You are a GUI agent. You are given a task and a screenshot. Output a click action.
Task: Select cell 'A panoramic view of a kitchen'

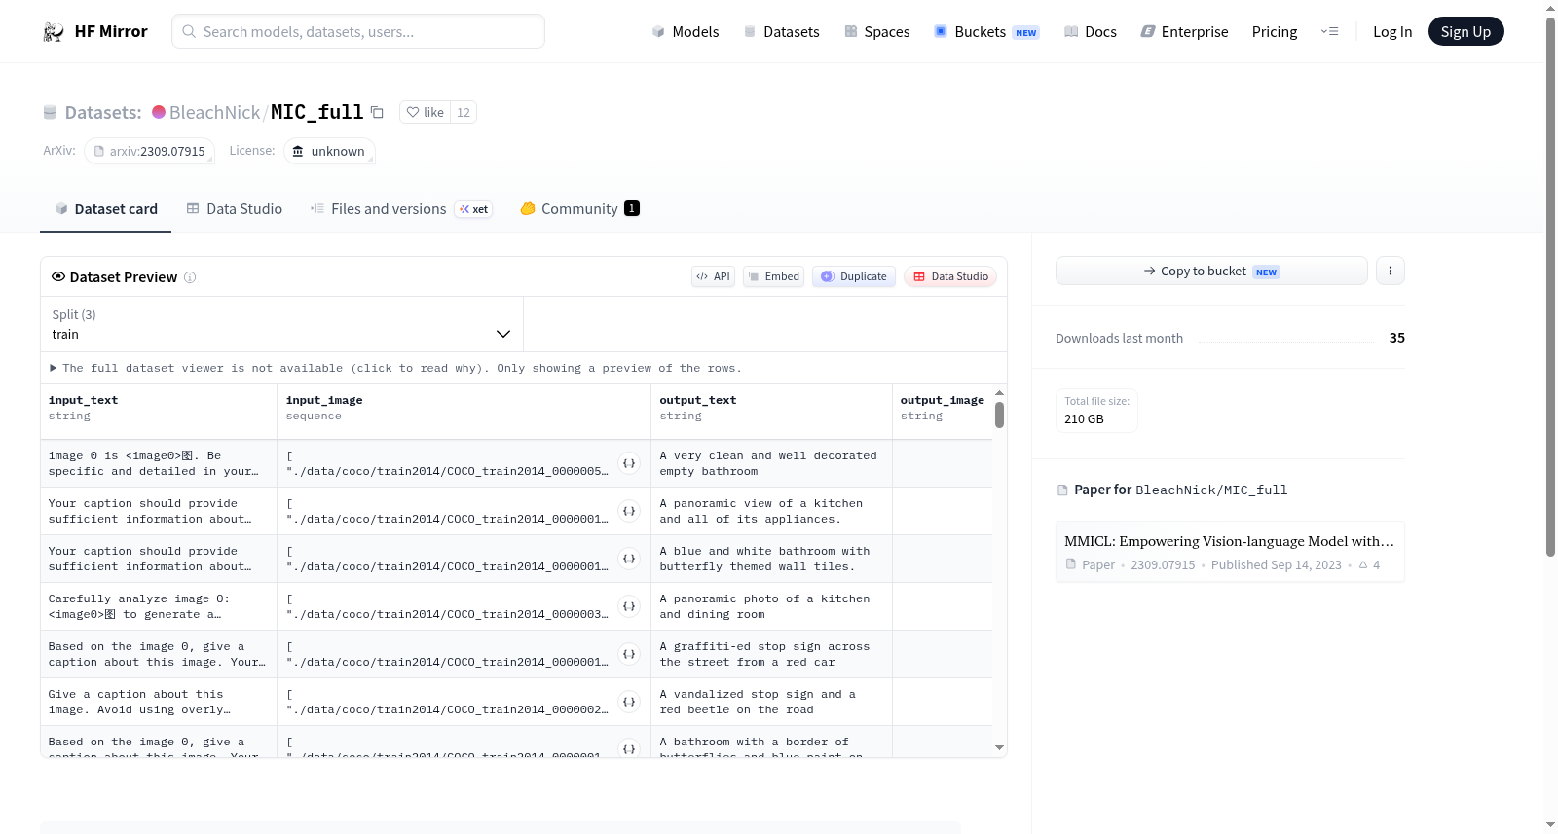771,511
